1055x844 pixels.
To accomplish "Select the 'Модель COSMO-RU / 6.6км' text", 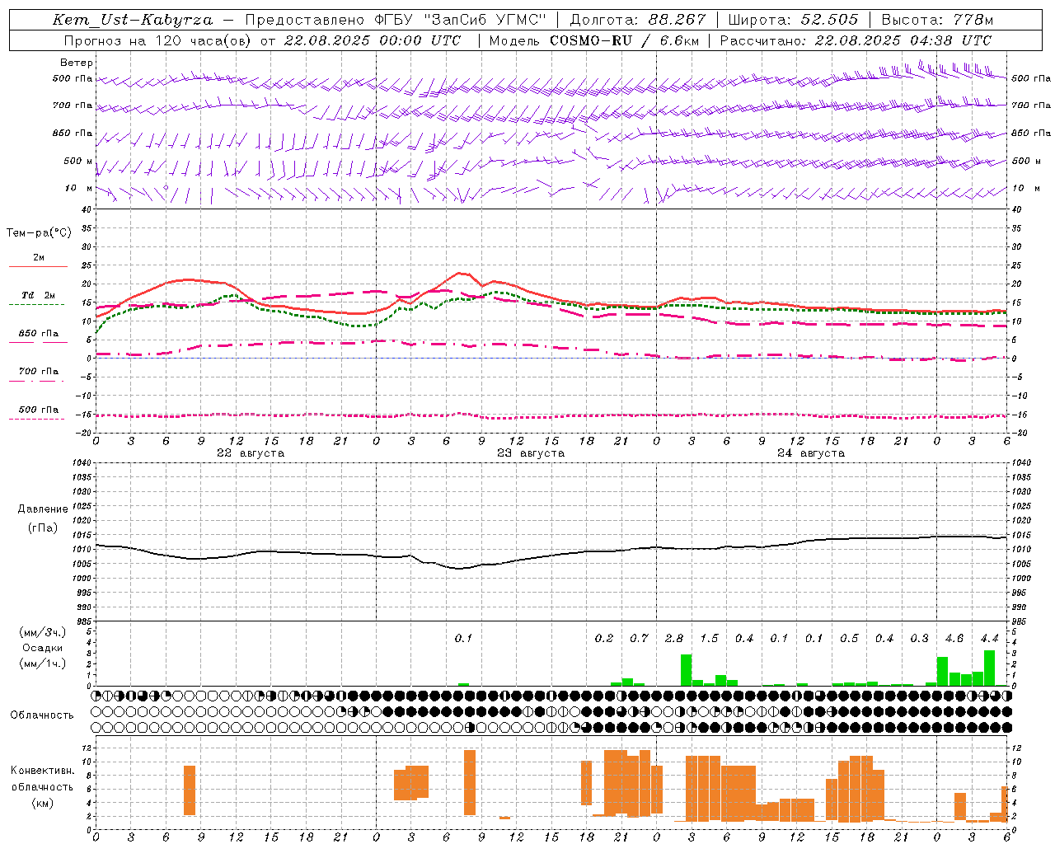I will pyautogui.click(x=594, y=40).
